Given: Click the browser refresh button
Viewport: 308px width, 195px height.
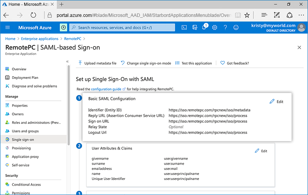Looking at the screenshot, I should point(33,15).
